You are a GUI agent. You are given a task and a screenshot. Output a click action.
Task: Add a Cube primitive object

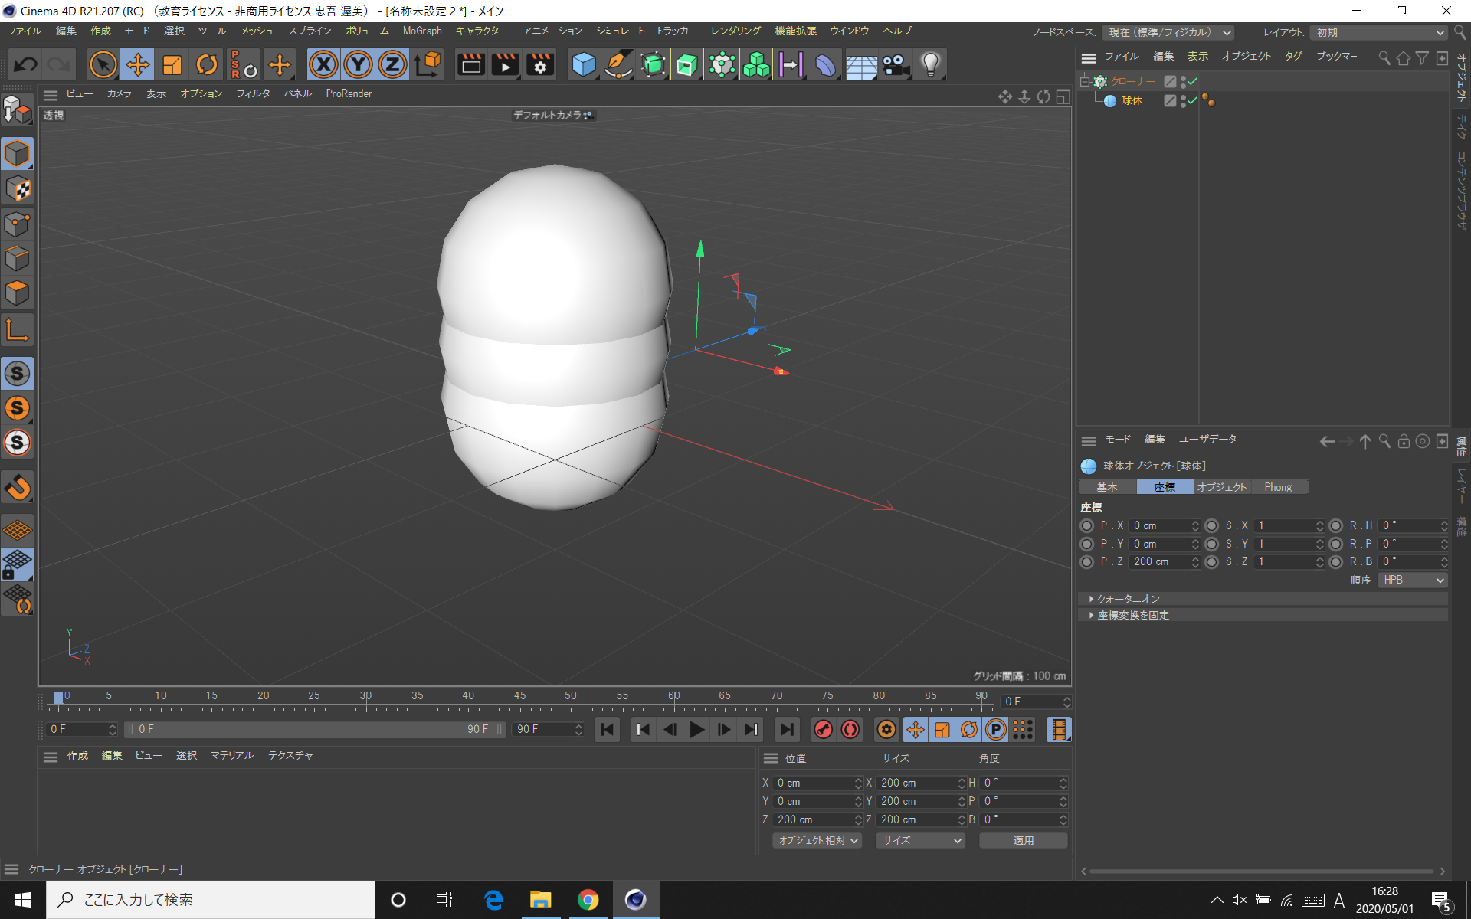[x=583, y=65]
